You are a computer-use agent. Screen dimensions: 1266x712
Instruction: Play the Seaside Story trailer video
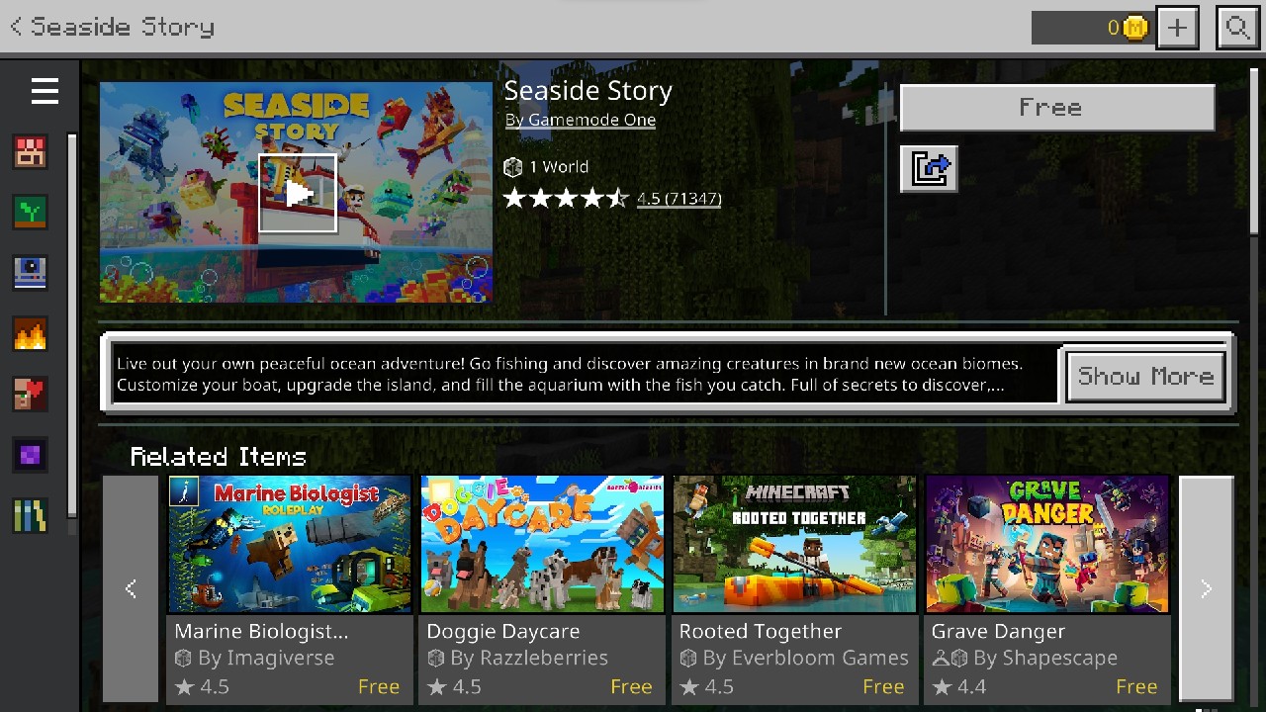point(298,193)
